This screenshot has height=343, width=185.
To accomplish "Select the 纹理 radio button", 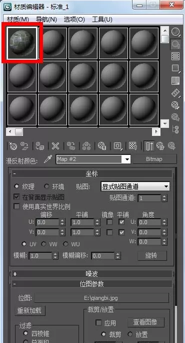I will (x=16, y=187).
